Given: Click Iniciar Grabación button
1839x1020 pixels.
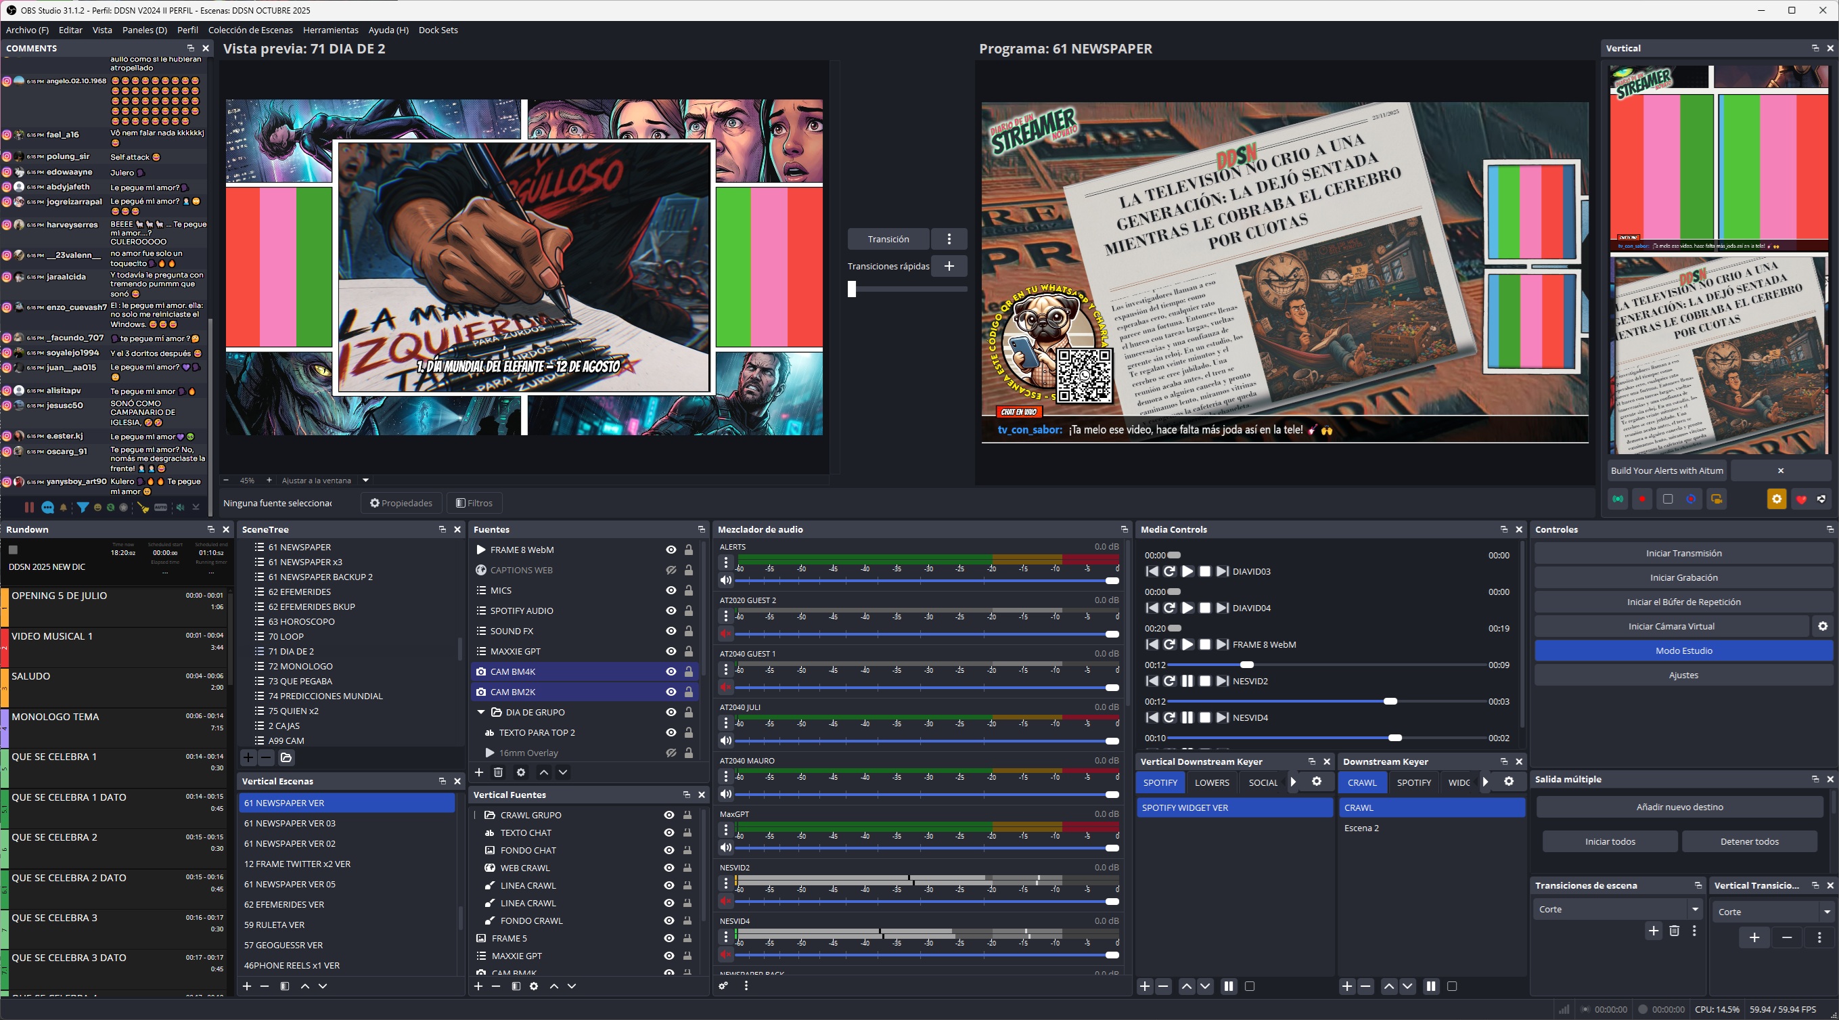Looking at the screenshot, I should pyautogui.click(x=1684, y=578).
